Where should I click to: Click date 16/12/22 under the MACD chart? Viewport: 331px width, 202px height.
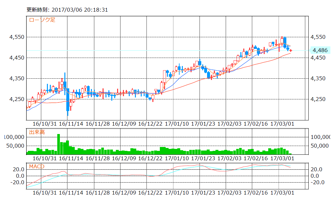point(150,193)
